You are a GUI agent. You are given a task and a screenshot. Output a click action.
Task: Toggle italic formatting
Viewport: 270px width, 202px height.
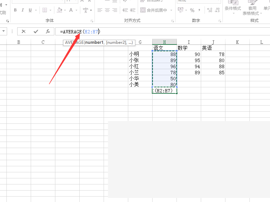click(x=23, y=10)
